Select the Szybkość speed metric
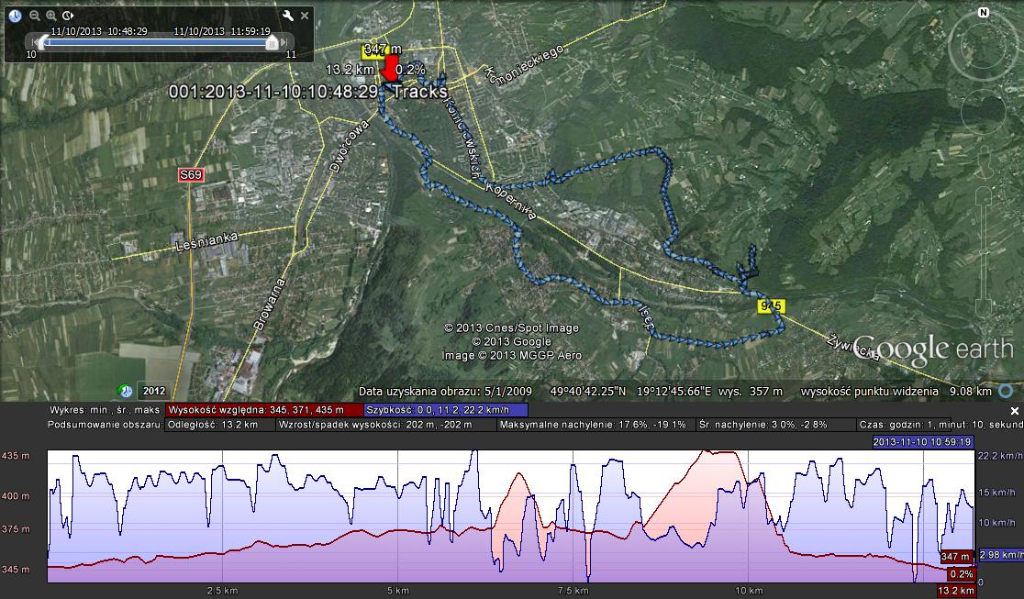Screen dimensions: 1024x599 coord(446,410)
